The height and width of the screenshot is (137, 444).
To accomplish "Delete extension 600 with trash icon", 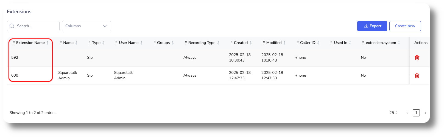I will tap(417, 76).
